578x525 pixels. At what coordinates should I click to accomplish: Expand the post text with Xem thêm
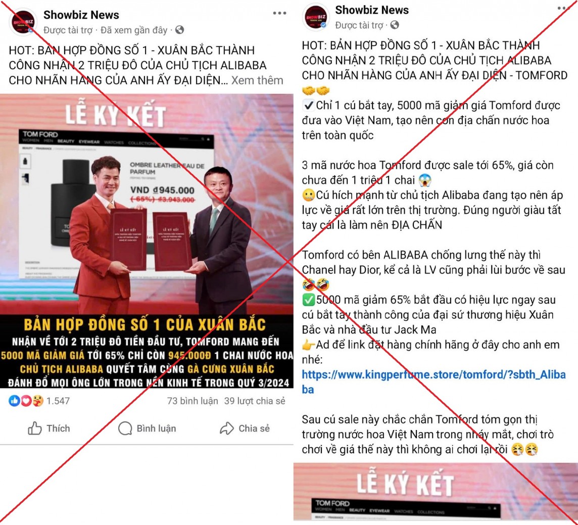coord(257,80)
